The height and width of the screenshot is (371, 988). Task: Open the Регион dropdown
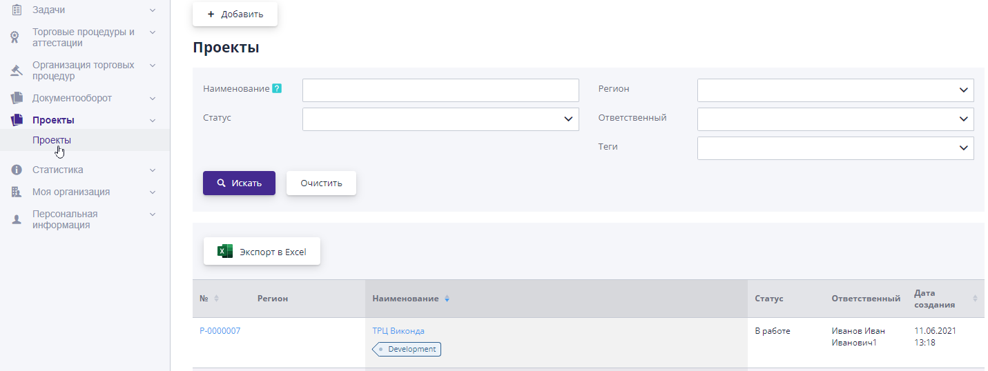(x=835, y=90)
